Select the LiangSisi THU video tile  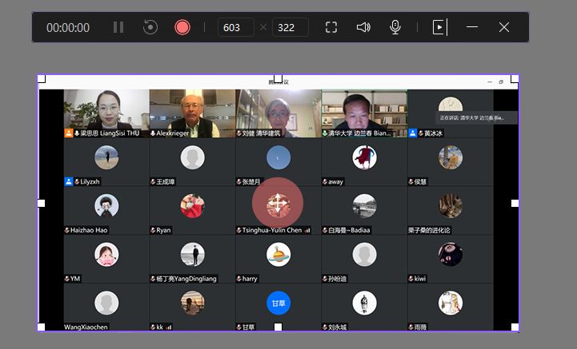click(106, 113)
